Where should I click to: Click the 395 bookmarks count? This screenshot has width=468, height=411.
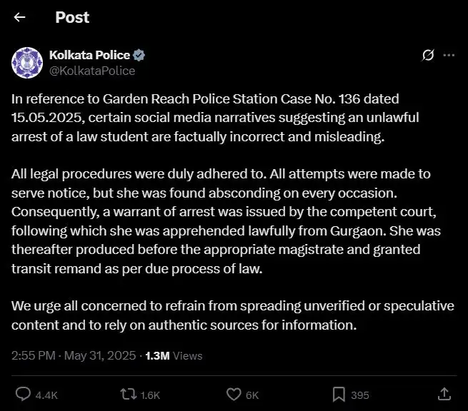pos(360,395)
